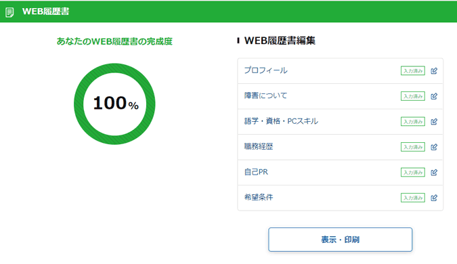The height and width of the screenshot is (264, 457).
Task: Click the 入力済み badge on 語学・資格・PCスキル row
Action: 413,122
